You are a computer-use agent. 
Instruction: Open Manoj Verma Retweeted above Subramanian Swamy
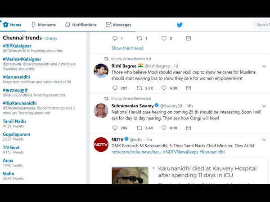click(x=131, y=99)
